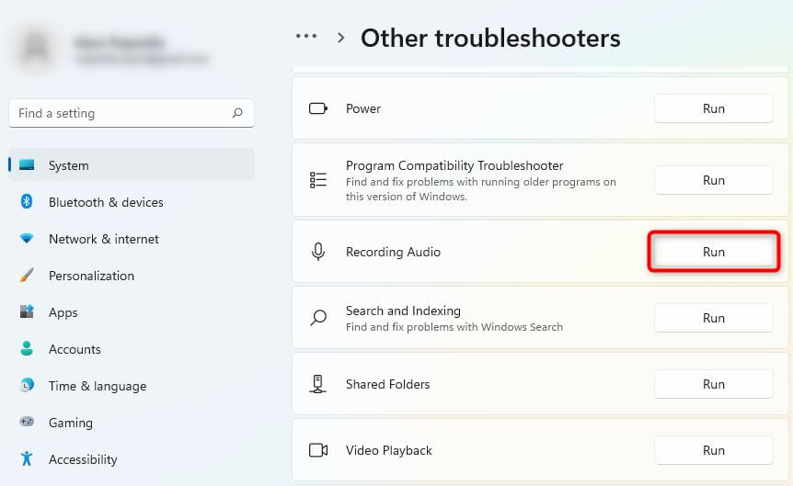Screen dimensions: 793x486
Task: Run the Search and Indexing troubleshooter
Action: pos(713,318)
